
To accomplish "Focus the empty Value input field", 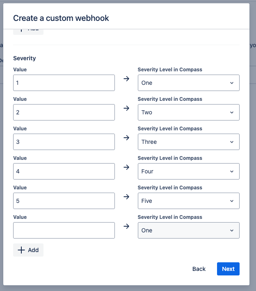I will 64,230.
